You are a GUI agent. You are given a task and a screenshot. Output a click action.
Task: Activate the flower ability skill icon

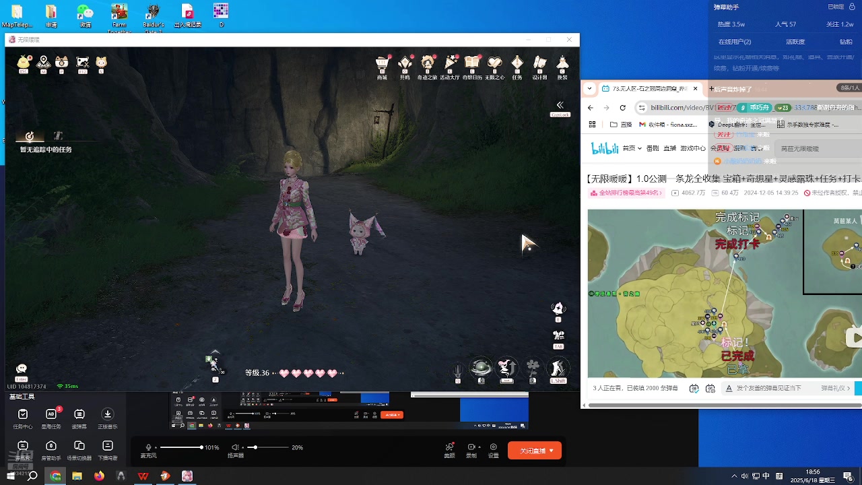coord(533,368)
